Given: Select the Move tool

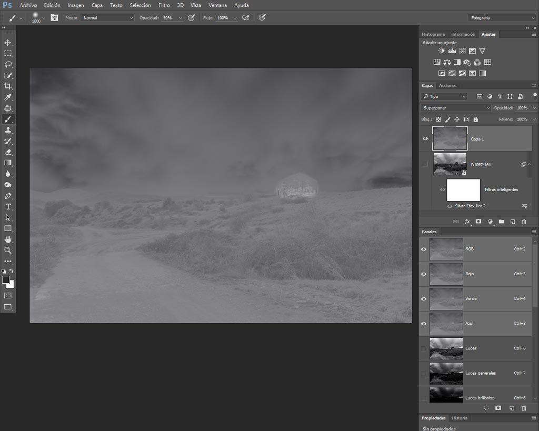Looking at the screenshot, I should (7, 43).
